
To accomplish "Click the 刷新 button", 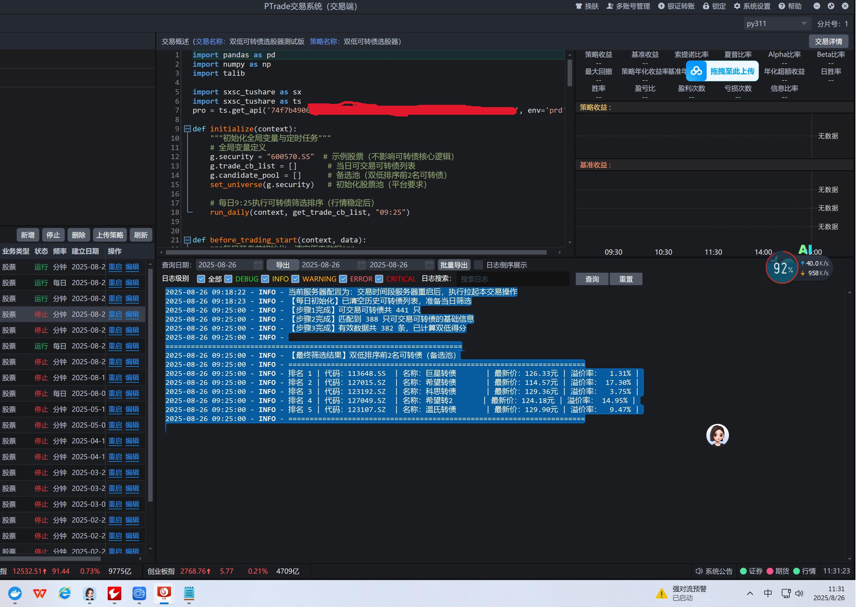I will [141, 235].
